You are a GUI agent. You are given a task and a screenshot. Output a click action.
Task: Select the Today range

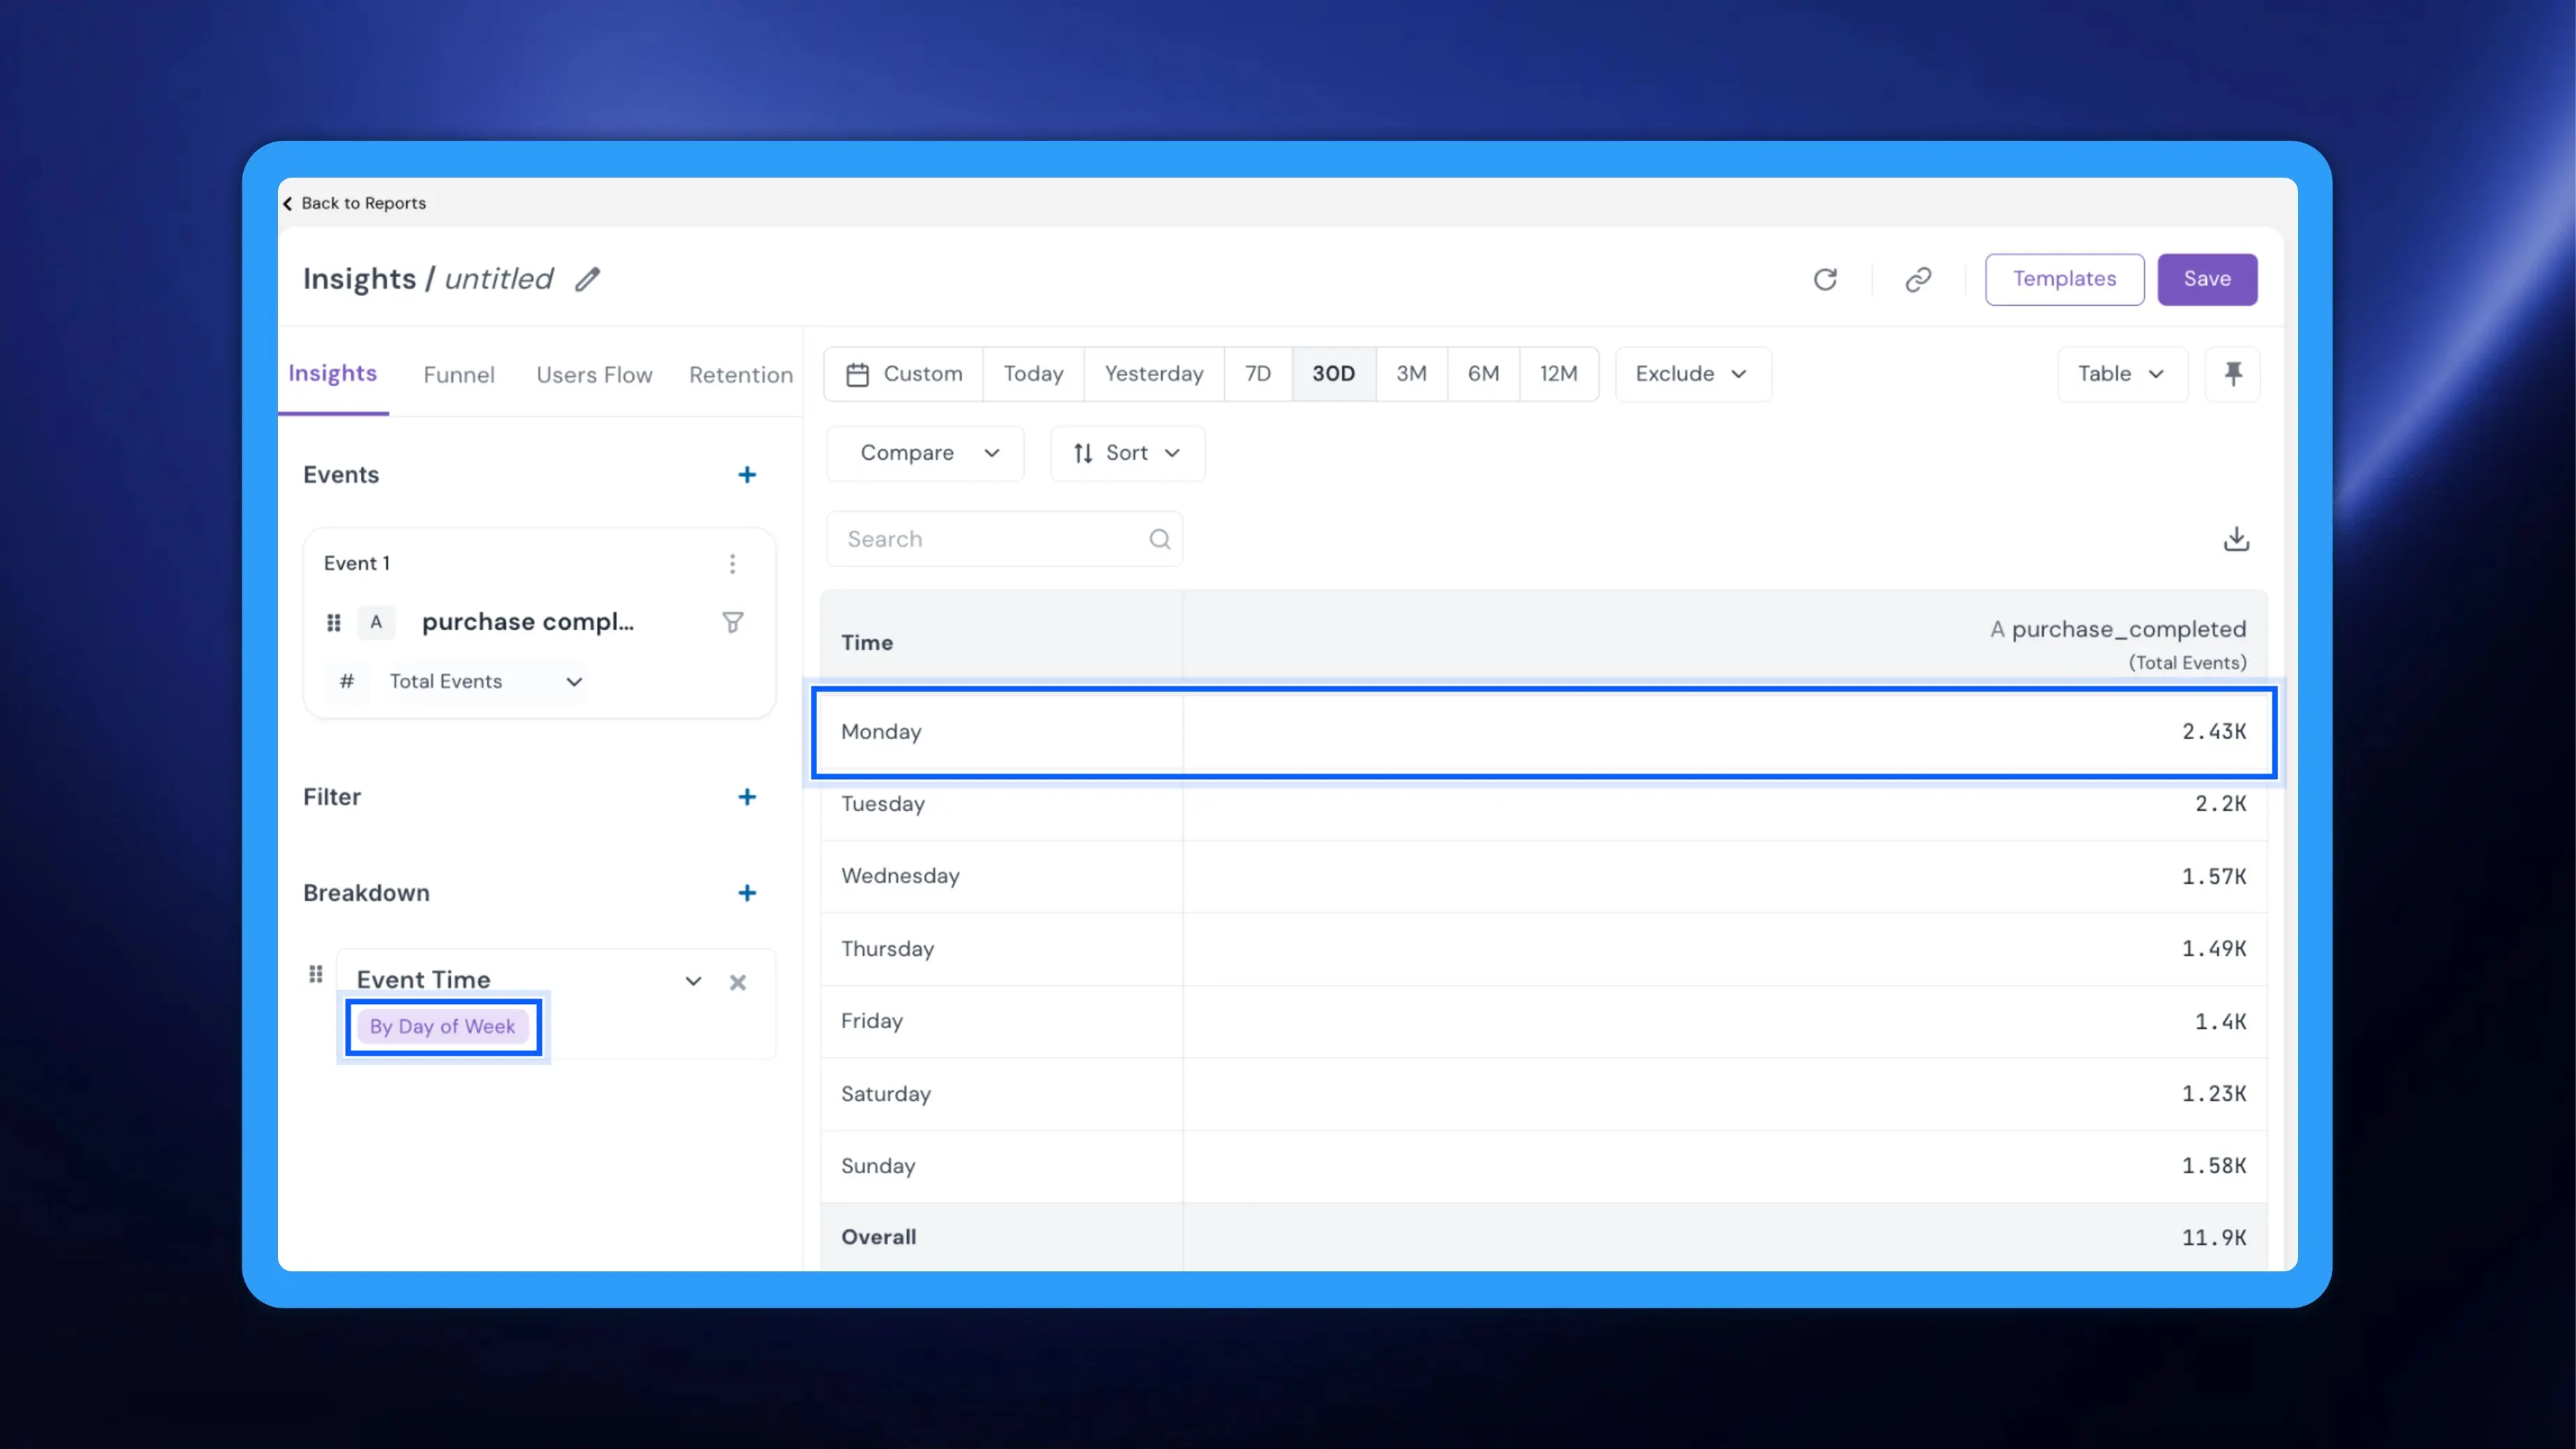tap(1033, 374)
